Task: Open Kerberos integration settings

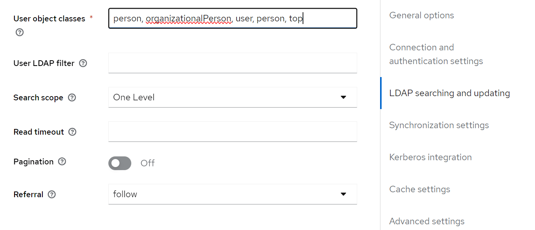Action: click(x=430, y=157)
